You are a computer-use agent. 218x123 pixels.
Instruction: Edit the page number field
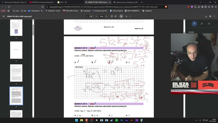click(x=87, y=16)
